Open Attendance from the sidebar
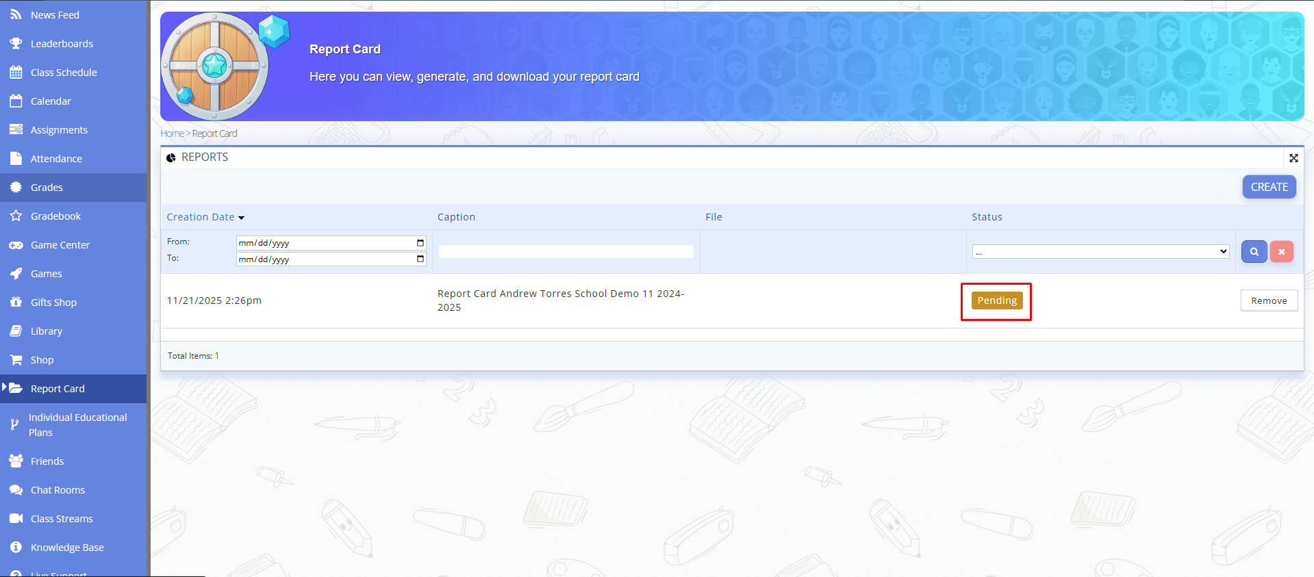 [56, 159]
